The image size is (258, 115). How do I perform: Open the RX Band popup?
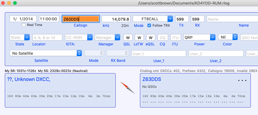117,53
